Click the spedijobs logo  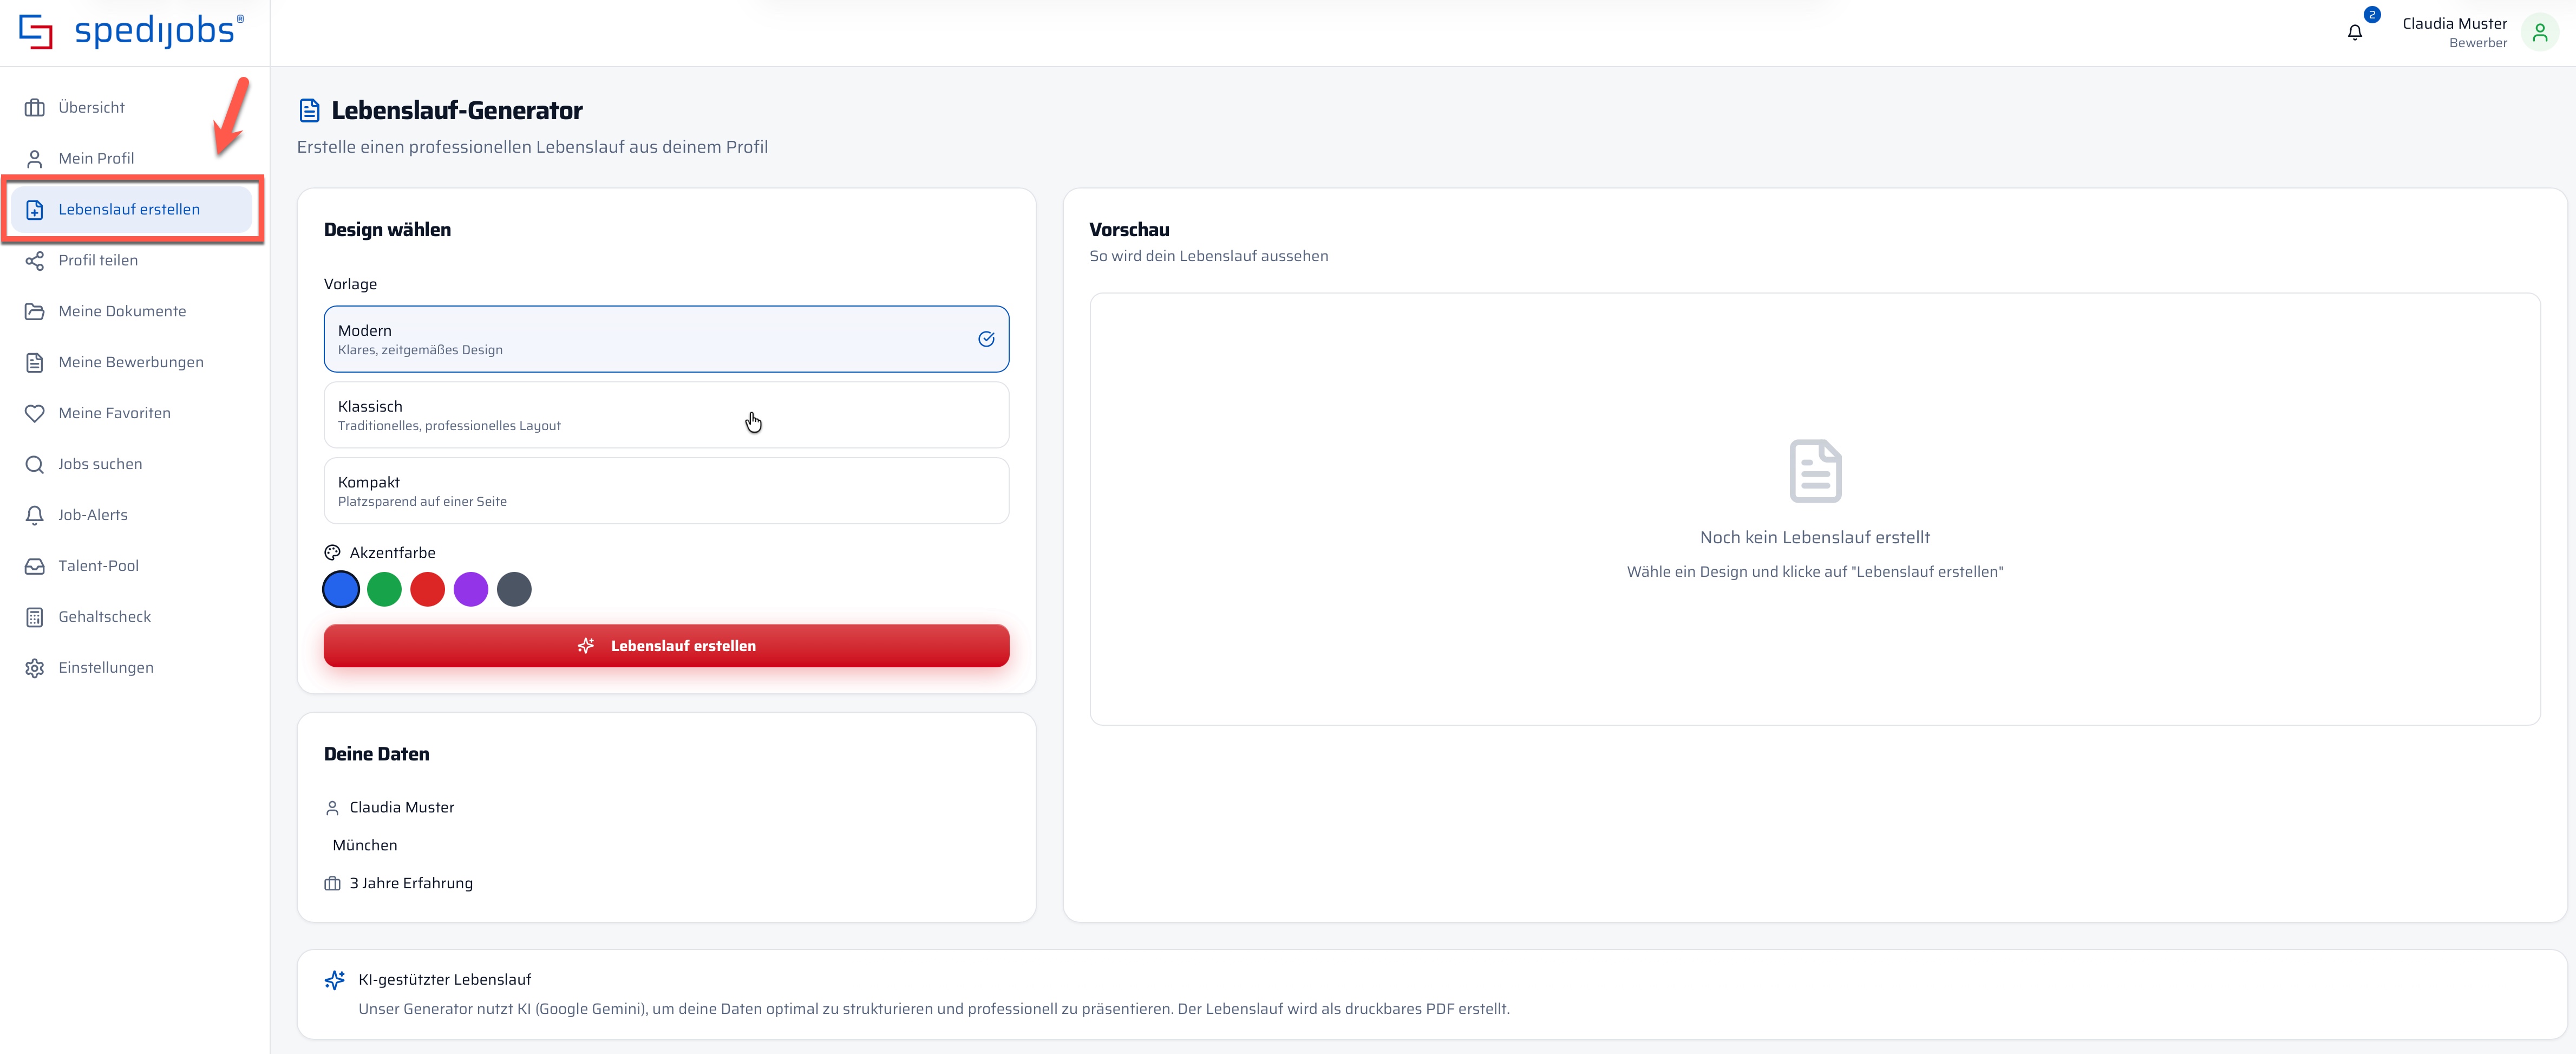131,31
